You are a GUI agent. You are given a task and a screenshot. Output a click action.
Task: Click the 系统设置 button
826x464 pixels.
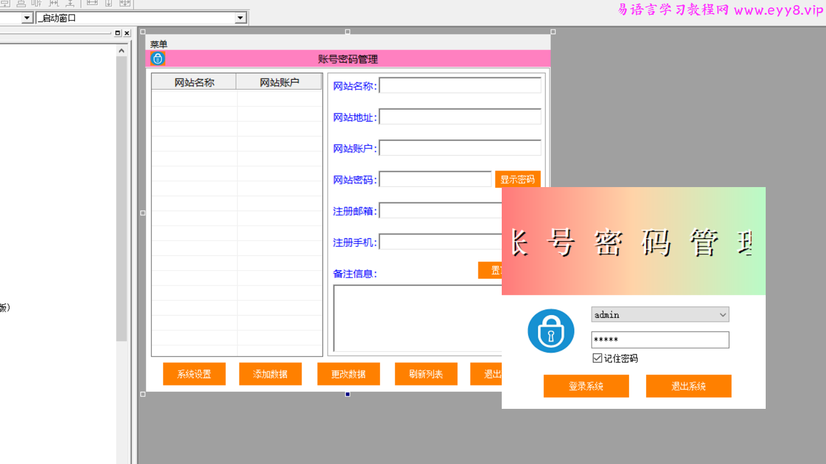[x=194, y=374]
